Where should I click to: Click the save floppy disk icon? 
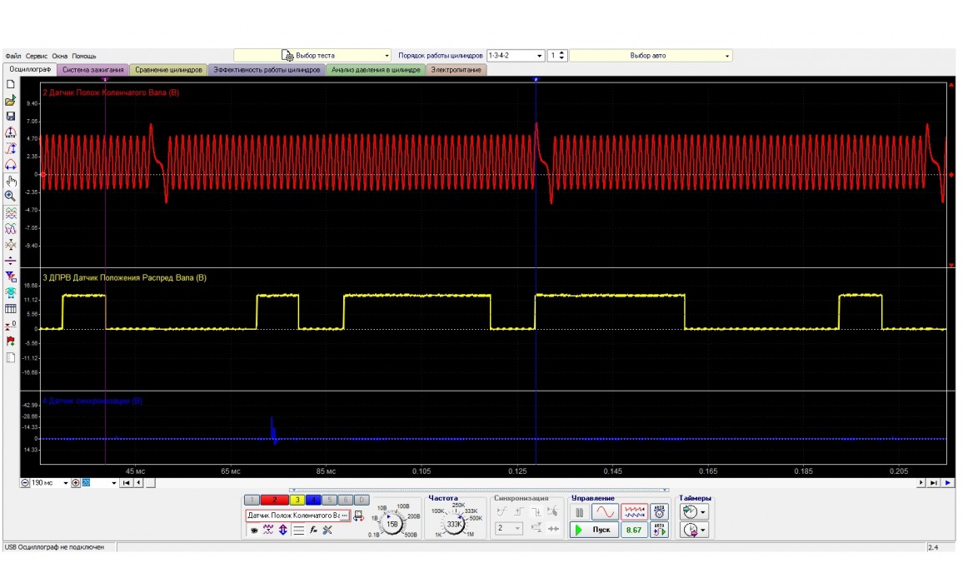[11, 117]
